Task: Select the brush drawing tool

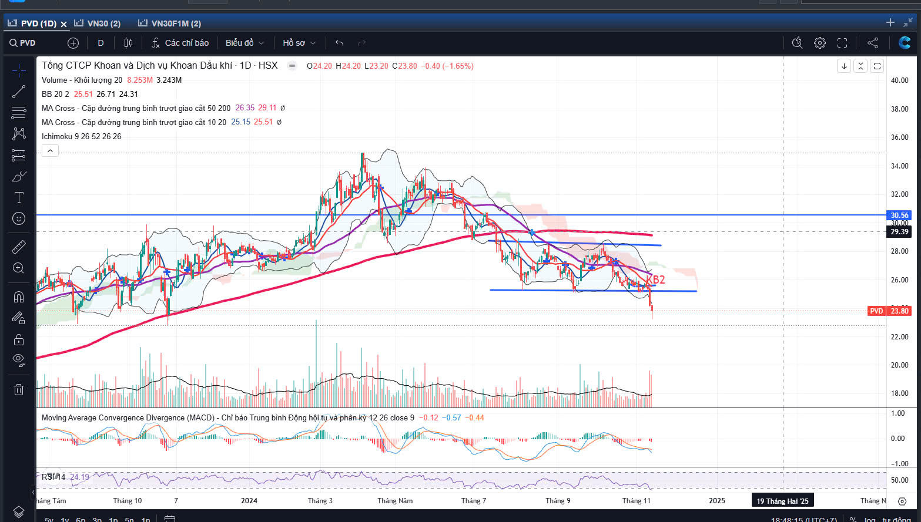Action: (19, 176)
